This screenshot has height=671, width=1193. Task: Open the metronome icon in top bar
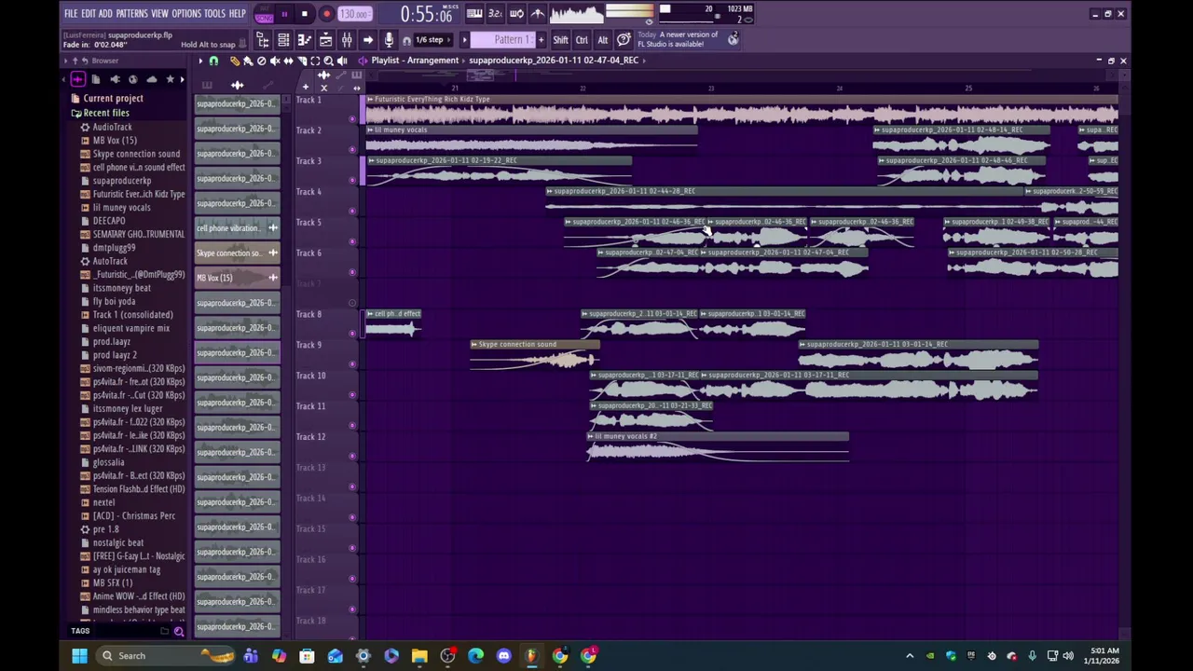(538, 14)
